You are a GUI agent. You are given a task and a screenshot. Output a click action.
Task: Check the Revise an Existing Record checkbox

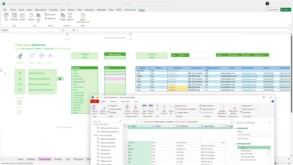(x=20, y=79)
